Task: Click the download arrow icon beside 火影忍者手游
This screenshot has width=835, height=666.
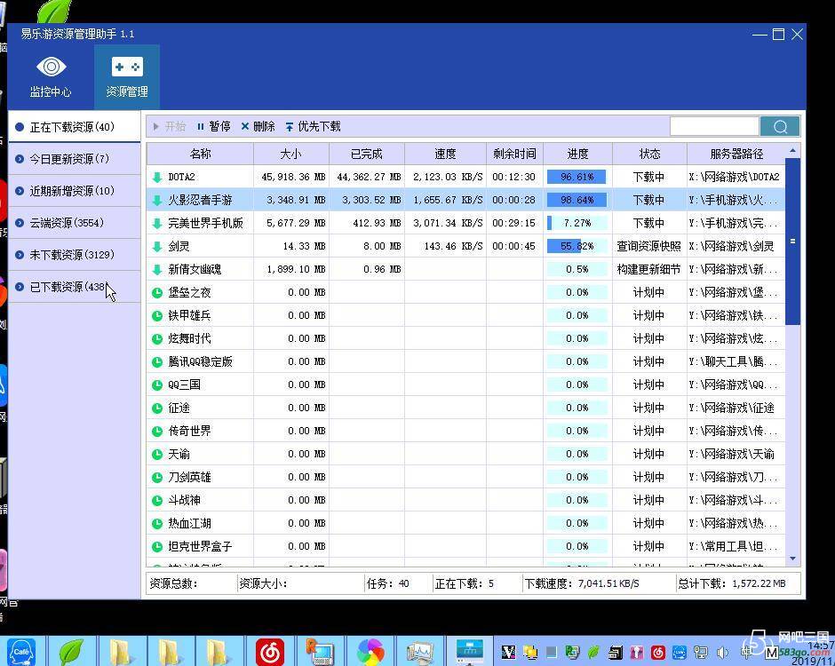Action: pyautogui.click(x=157, y=200)
